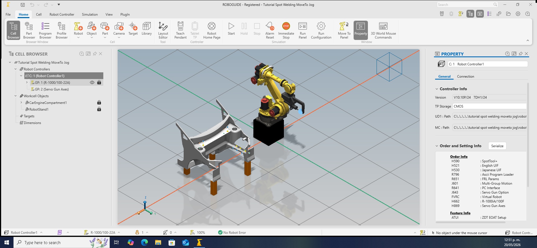Open the Connection tab in Property panel

coord(466,77)
